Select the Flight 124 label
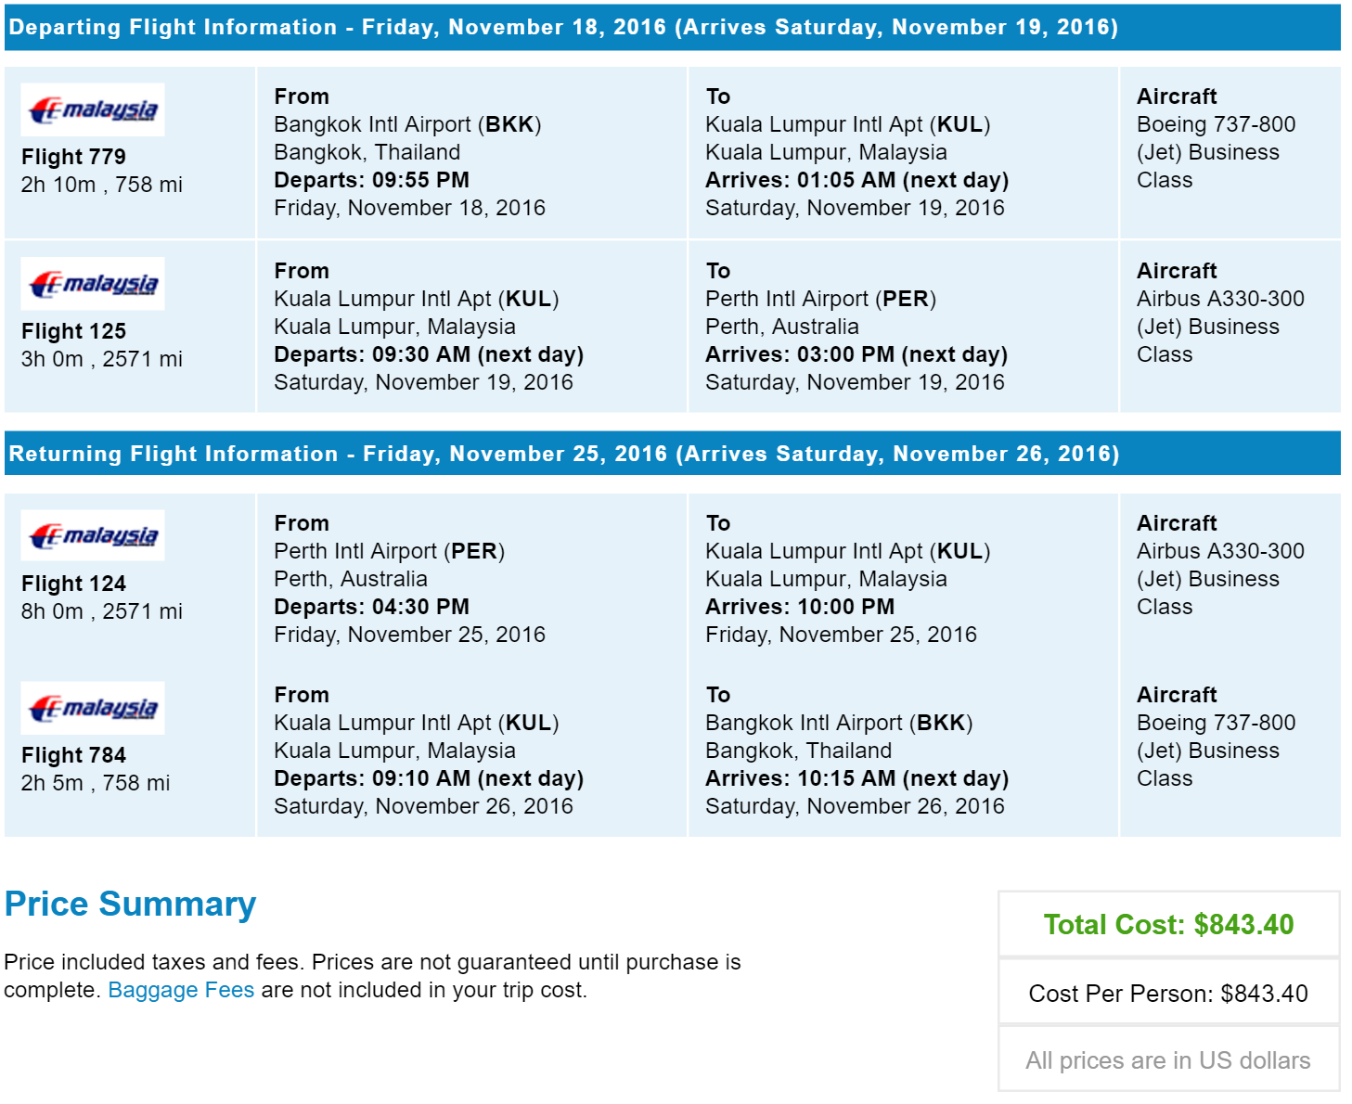 (73, 584)
